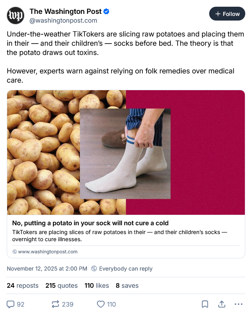Image resolution: width=252 pixels, height=315 pixels.
Task: Click the blue verified badge
Action: pos(106,11)
